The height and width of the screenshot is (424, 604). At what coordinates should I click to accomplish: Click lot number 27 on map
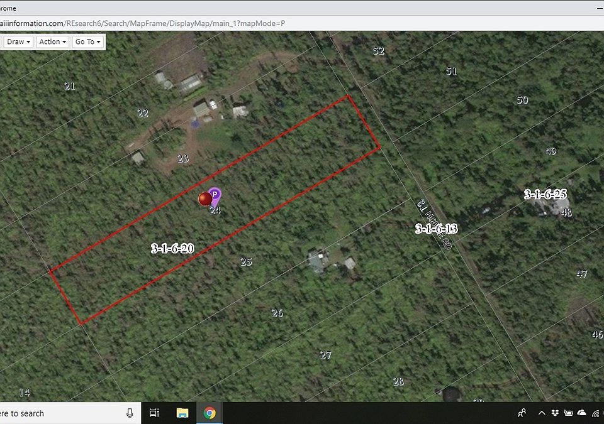[x=326, y=355]
